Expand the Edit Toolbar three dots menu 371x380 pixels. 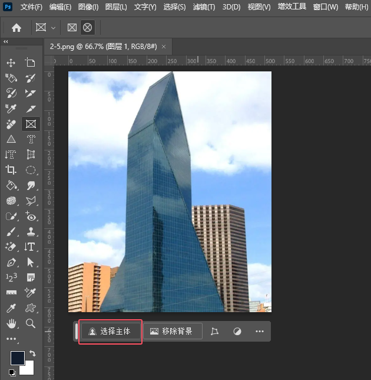(11, 339)
